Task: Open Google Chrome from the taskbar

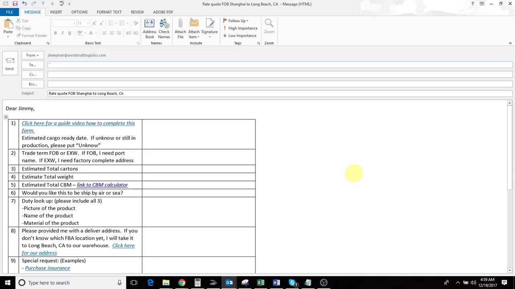Action: (x=181, y=283)
